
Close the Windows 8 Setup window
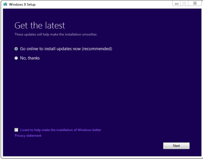(x=195, y=3)
